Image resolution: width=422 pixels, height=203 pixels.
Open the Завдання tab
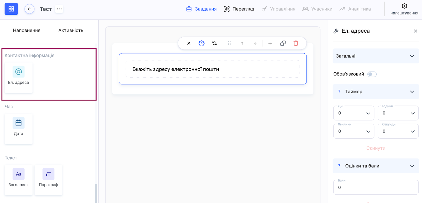pos(202,9)
